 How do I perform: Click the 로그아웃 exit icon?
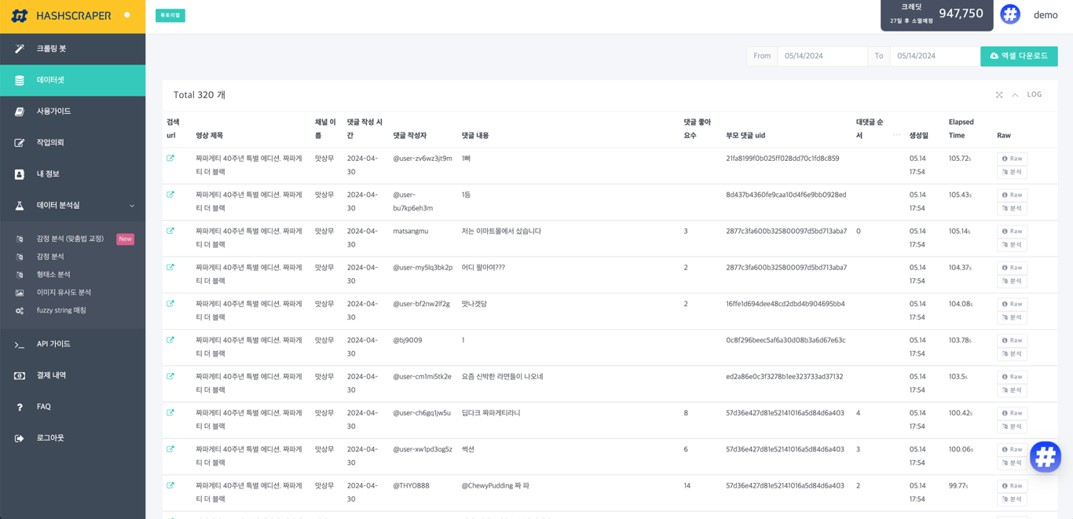(20, 438)
